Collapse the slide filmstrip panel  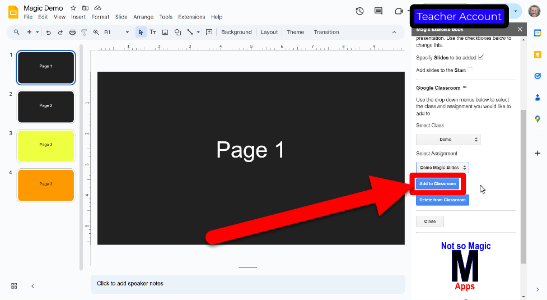point(33,286)
